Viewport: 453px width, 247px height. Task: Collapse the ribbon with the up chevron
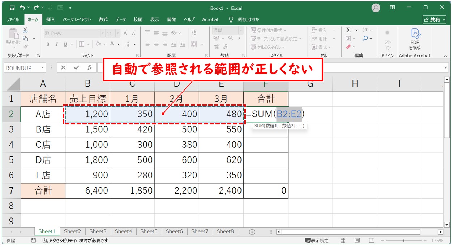click(x=445, y=56)
